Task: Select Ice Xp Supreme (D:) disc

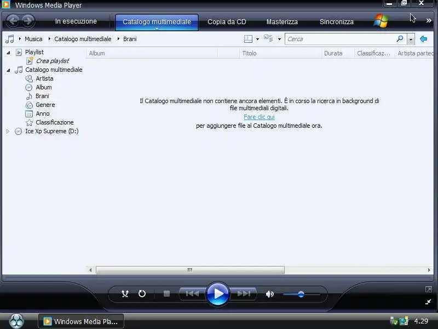Action: pos(51,131)
